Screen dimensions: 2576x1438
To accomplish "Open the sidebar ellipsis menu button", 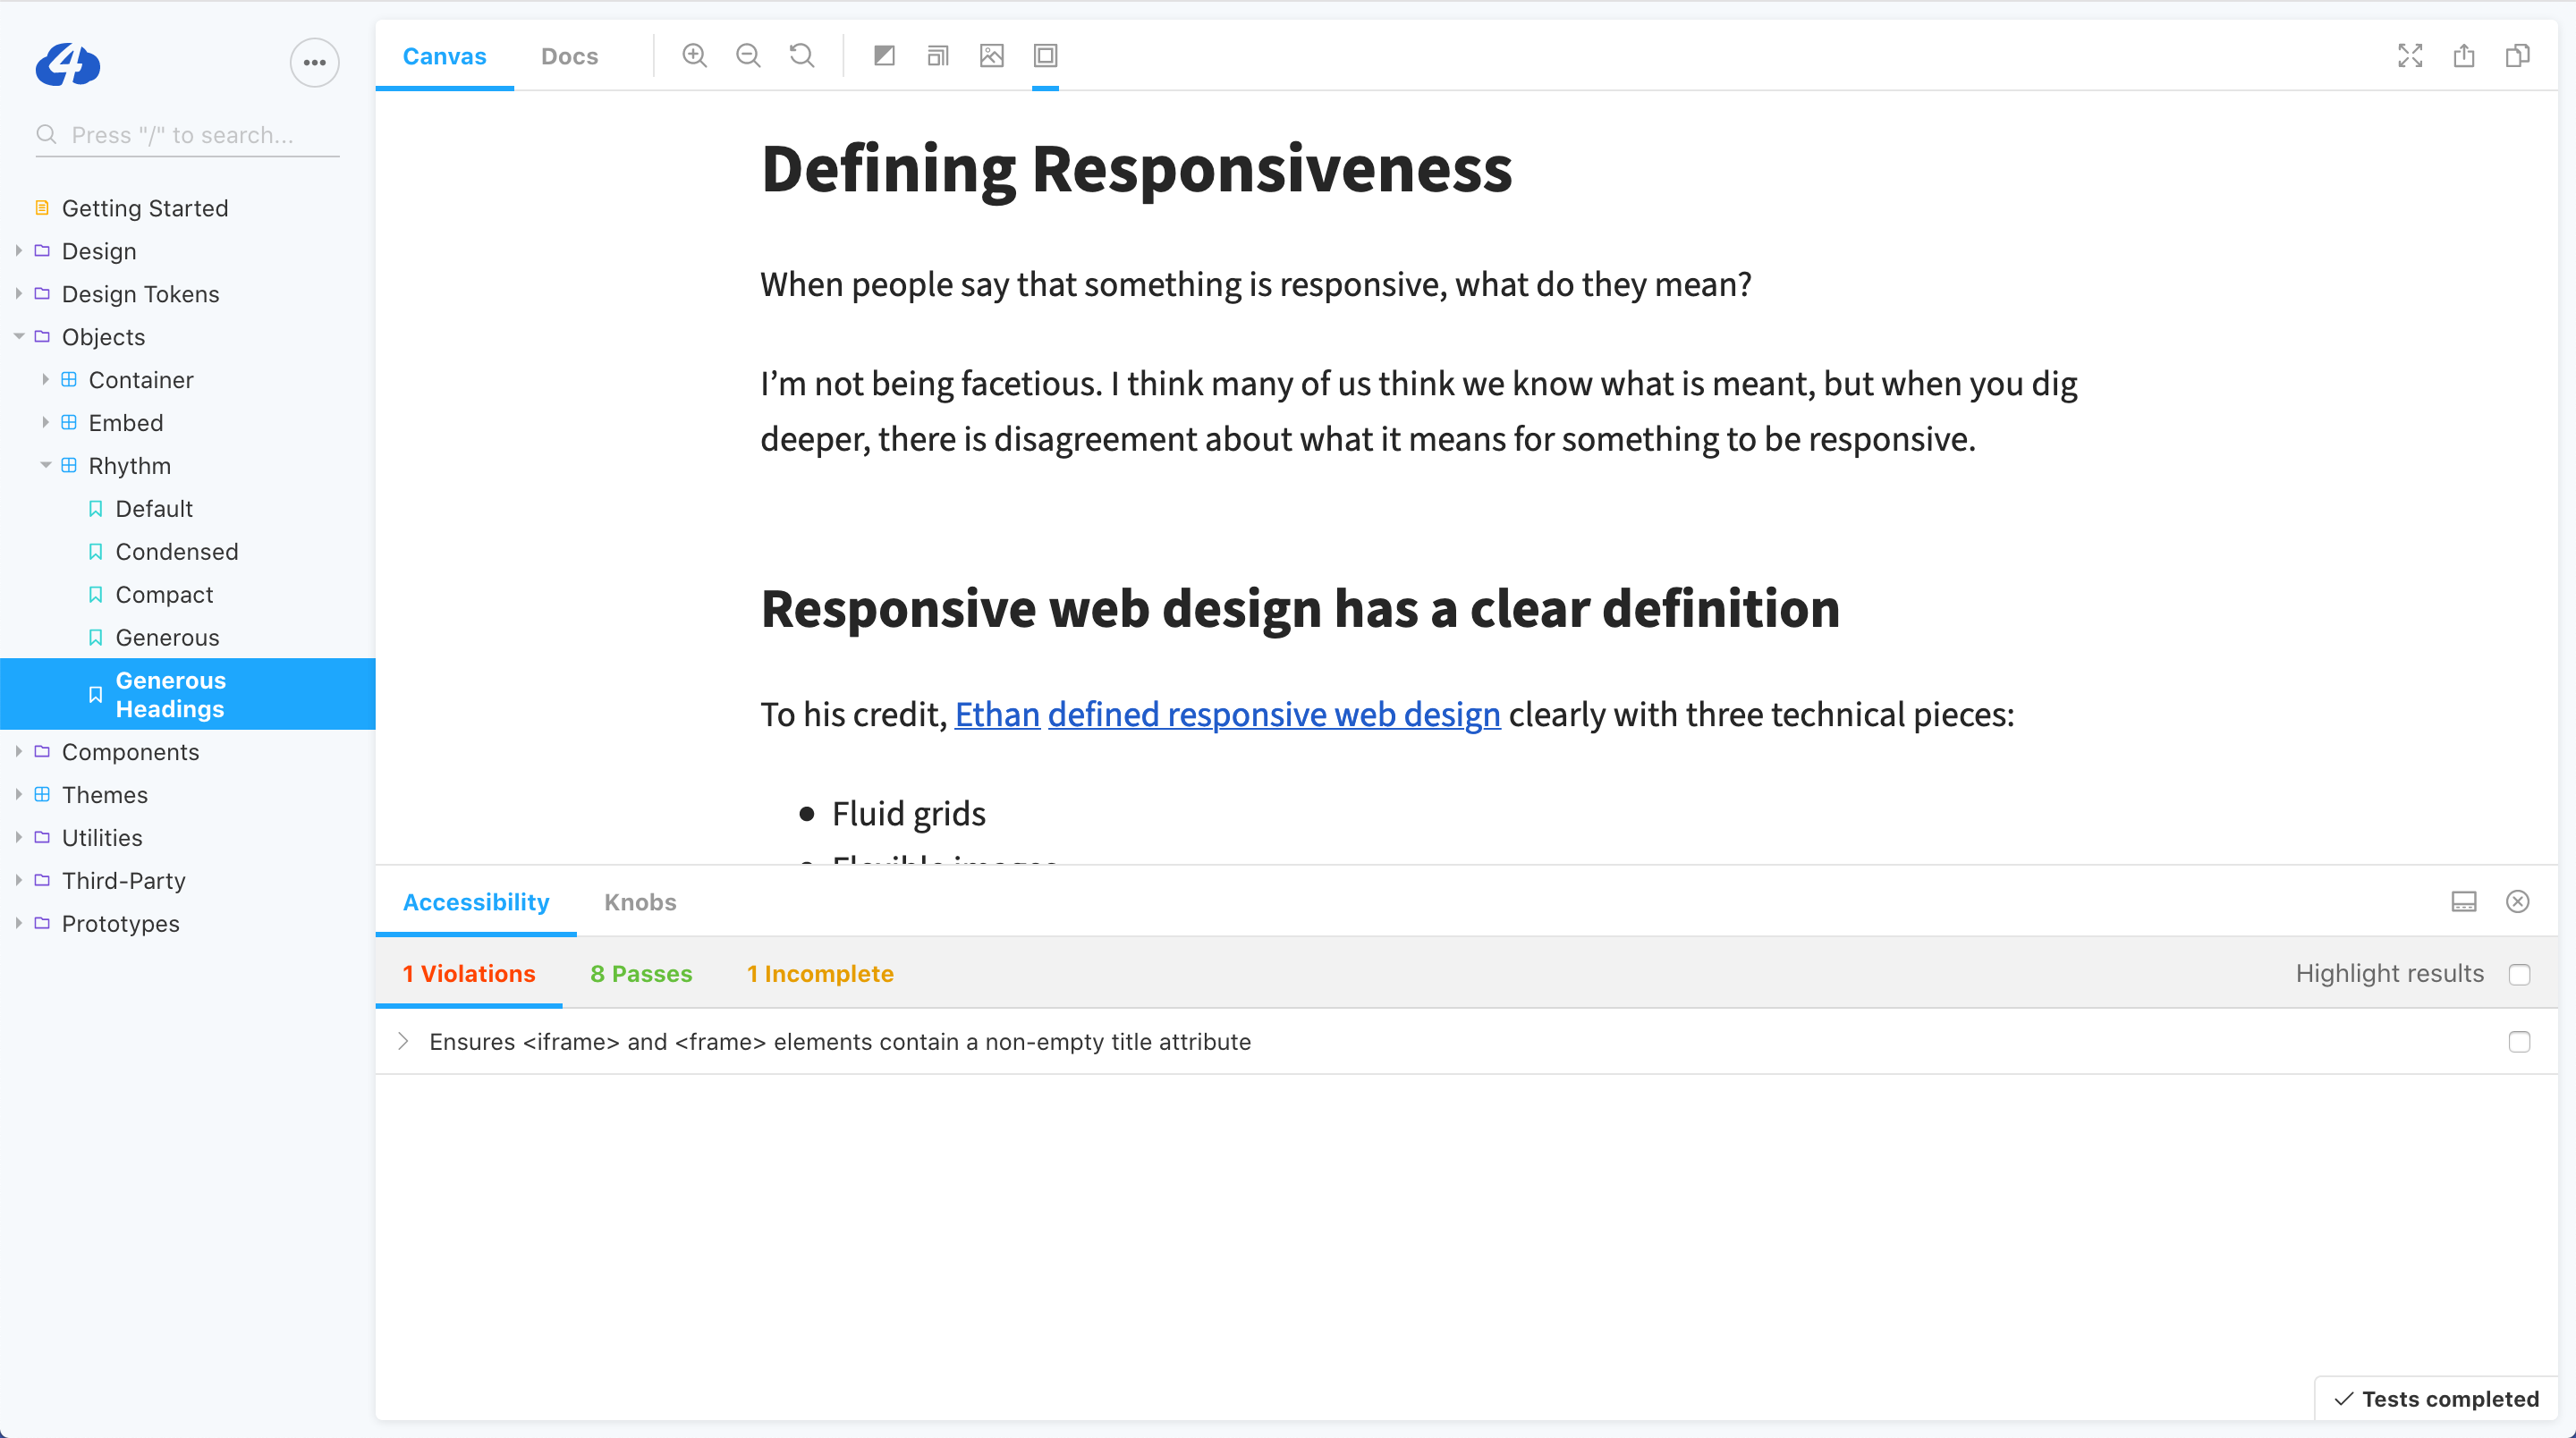I will (x=314, y=63).
